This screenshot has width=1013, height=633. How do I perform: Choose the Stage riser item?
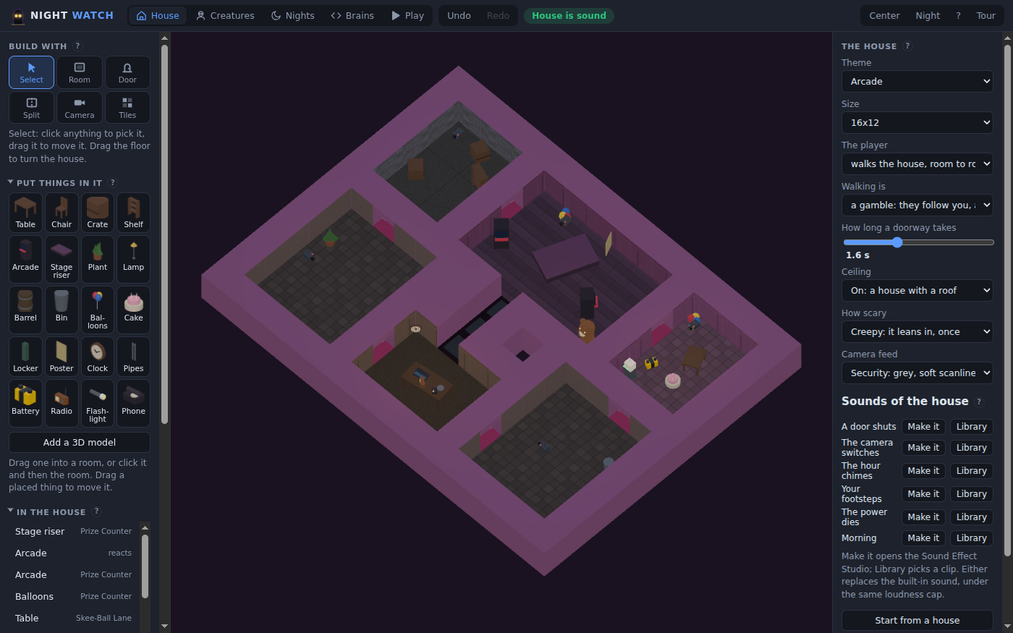[62, 259]
